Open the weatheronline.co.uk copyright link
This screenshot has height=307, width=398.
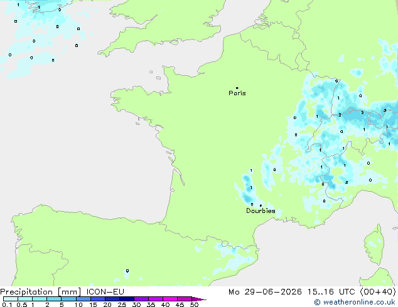point(355,302)
